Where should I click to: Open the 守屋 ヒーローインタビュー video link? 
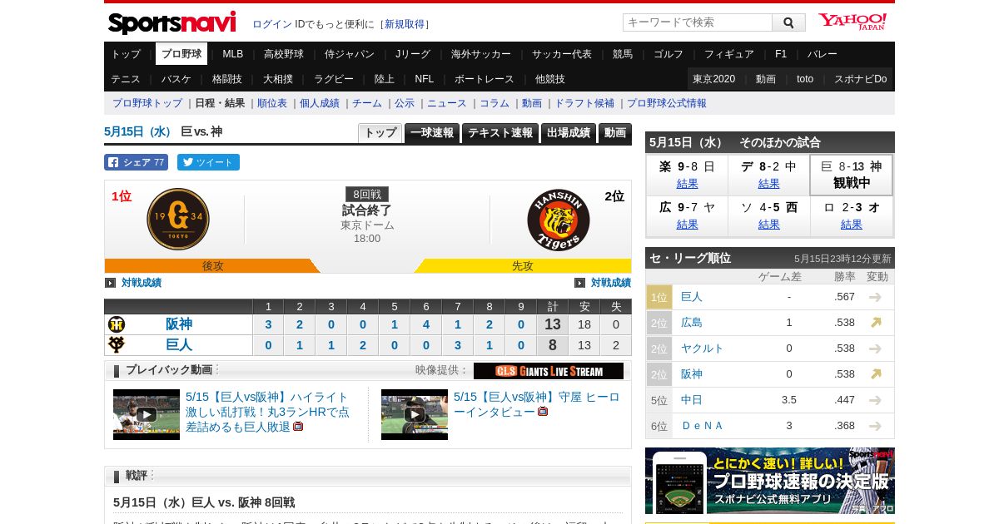[x=537, y=404]
